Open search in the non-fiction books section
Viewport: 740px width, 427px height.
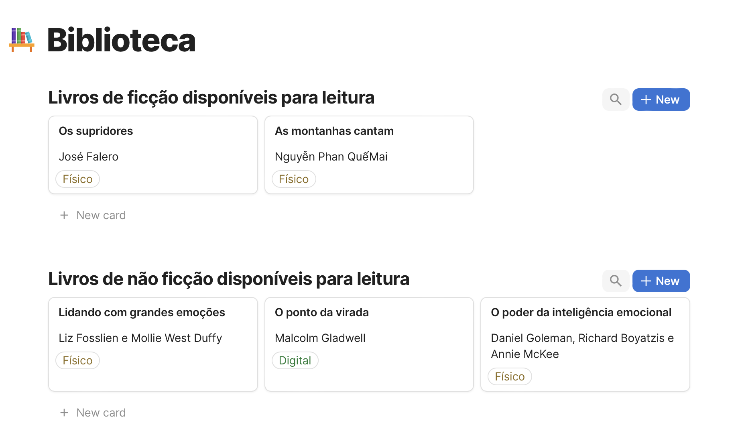[616, 281]
